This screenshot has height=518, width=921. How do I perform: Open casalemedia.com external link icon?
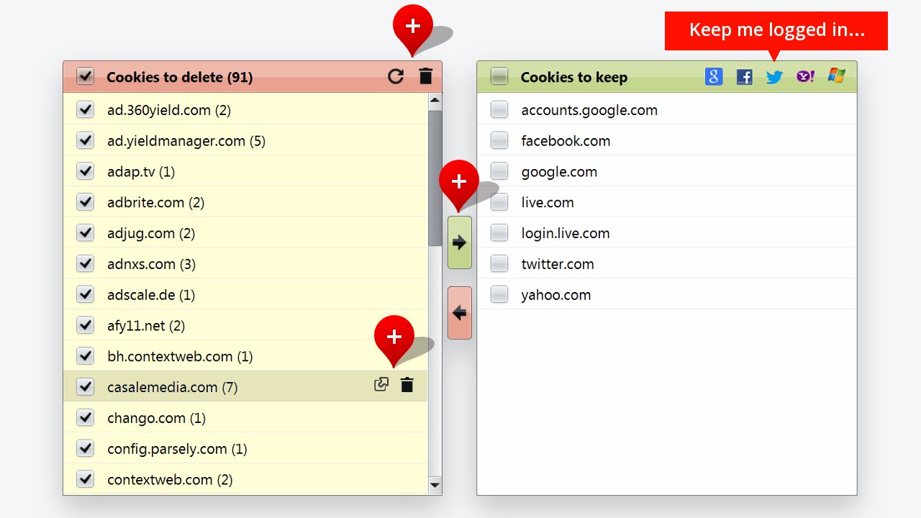click(381, 385)
